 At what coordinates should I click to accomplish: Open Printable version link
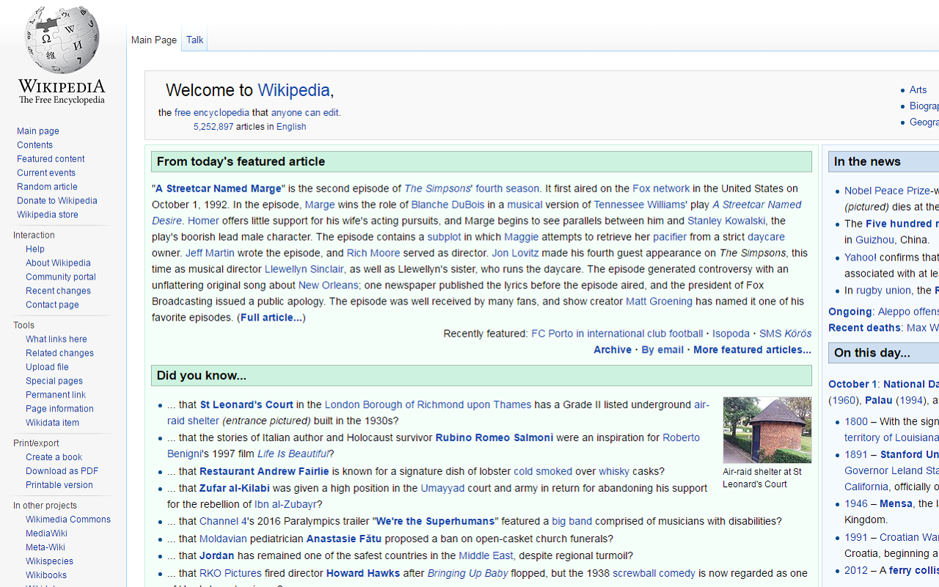(59, 486)
